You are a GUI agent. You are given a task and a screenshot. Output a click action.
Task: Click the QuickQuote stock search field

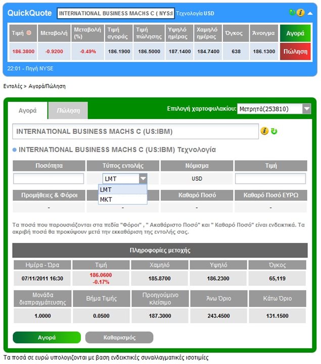click(x=116, y=13)
